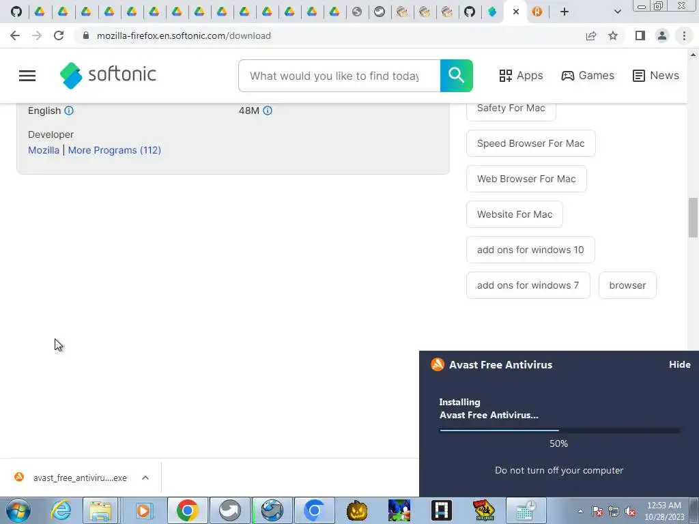The image size is (699, 524).
Task: Expand the tab search dropdown
Action: point(617,12)
